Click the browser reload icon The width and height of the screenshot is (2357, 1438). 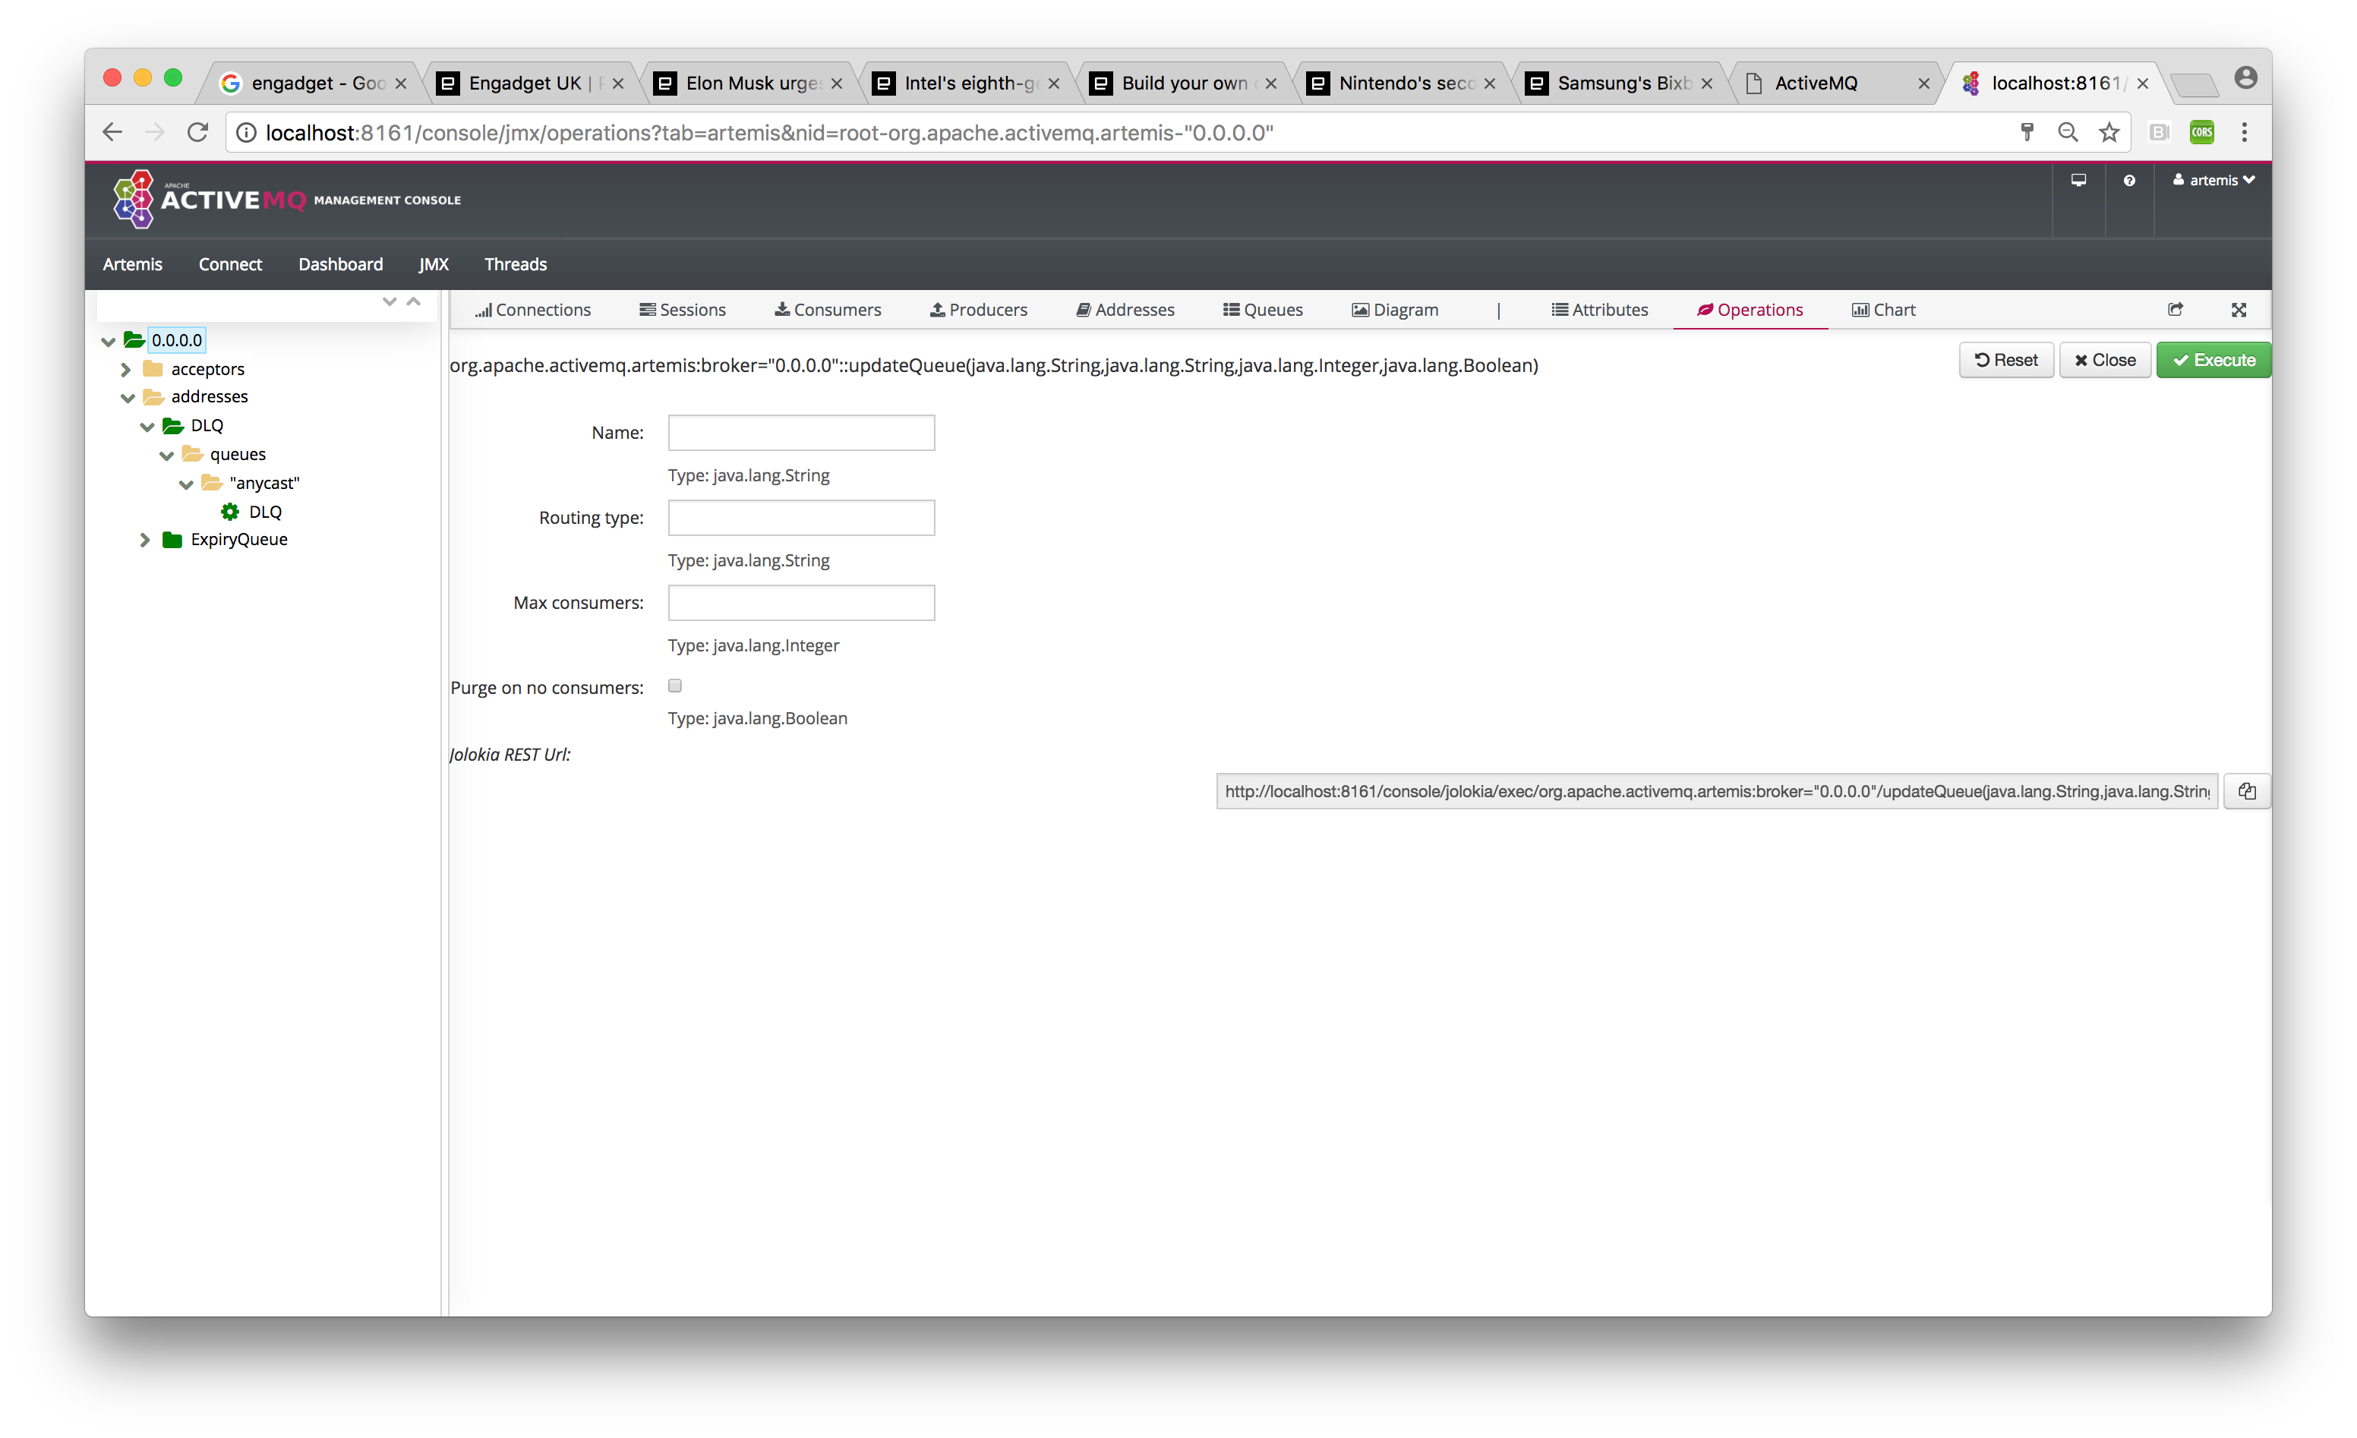tap(198, 133)
